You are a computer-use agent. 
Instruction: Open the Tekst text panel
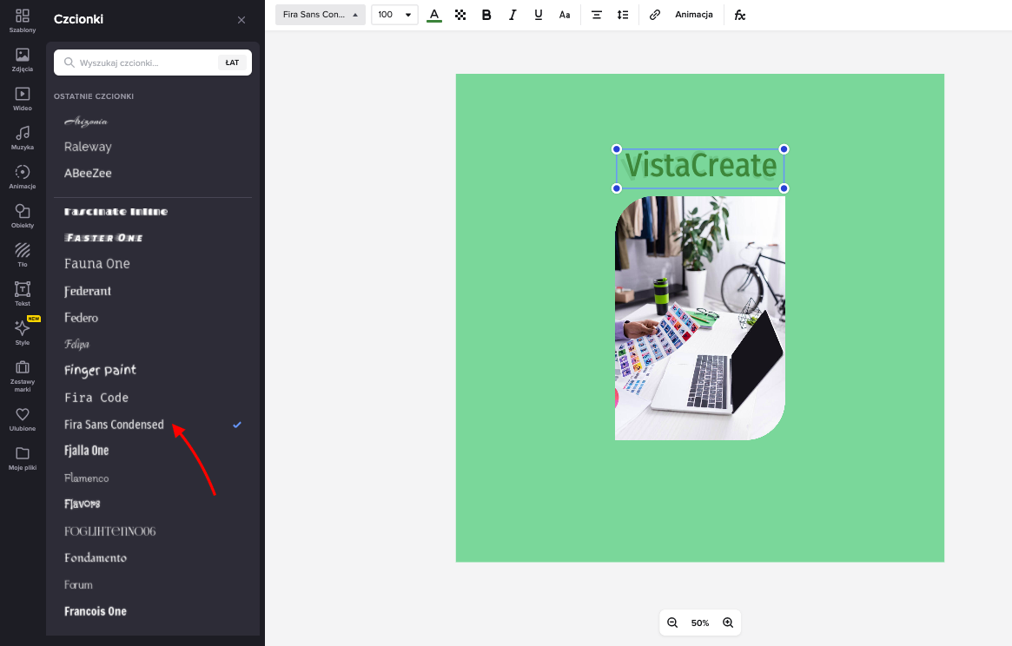point(23,294)
